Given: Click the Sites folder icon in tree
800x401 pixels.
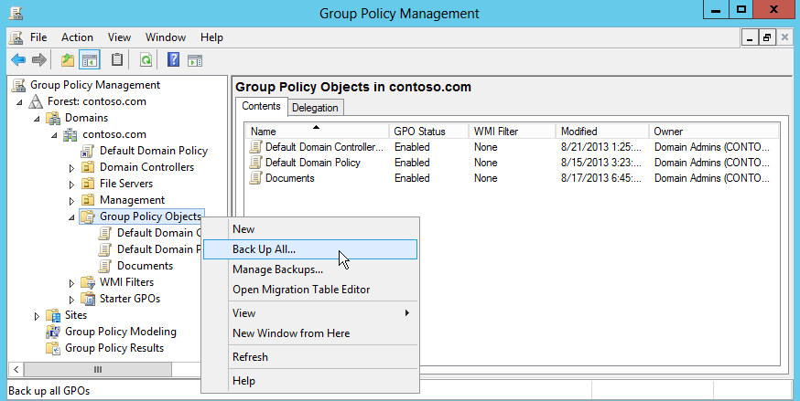Looking at the screenshot, I should (x=53, y=315).
